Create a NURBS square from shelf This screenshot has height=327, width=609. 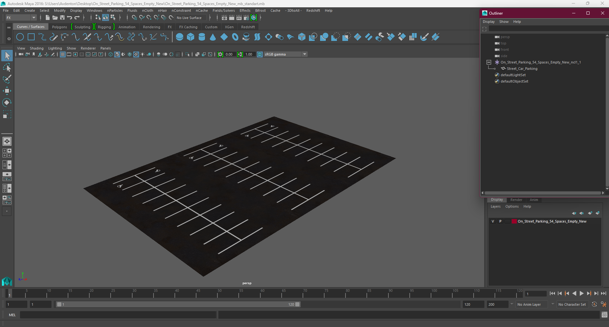(31, 37)
